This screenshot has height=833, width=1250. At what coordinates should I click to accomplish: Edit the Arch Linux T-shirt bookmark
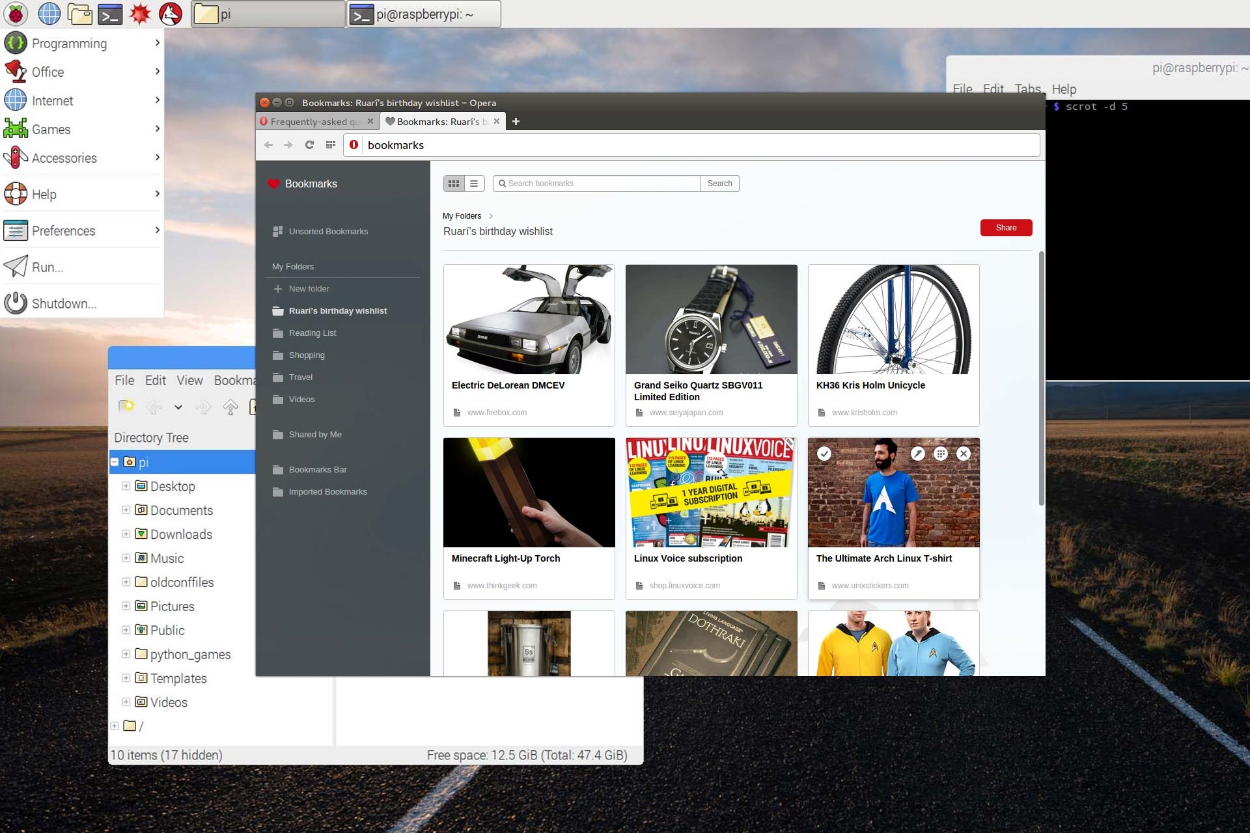(x=918, y=454)
